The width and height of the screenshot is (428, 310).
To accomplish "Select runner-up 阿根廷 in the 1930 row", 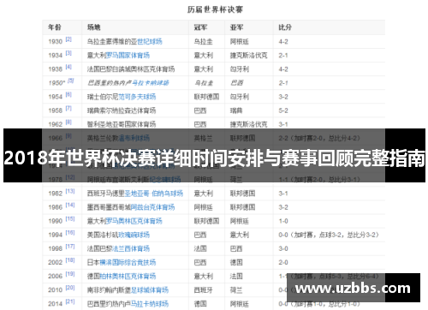I will tap(240, 42).
